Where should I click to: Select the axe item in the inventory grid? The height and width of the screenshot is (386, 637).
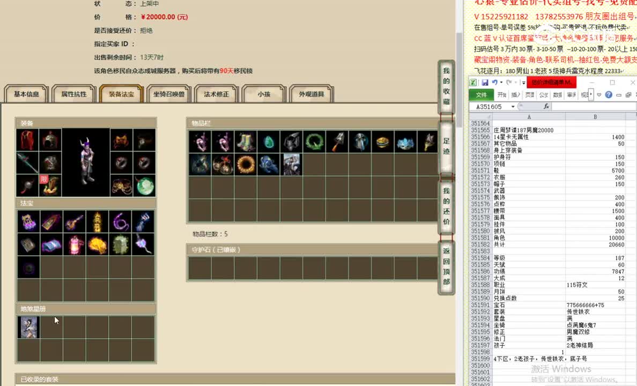[x=337, y=142]
